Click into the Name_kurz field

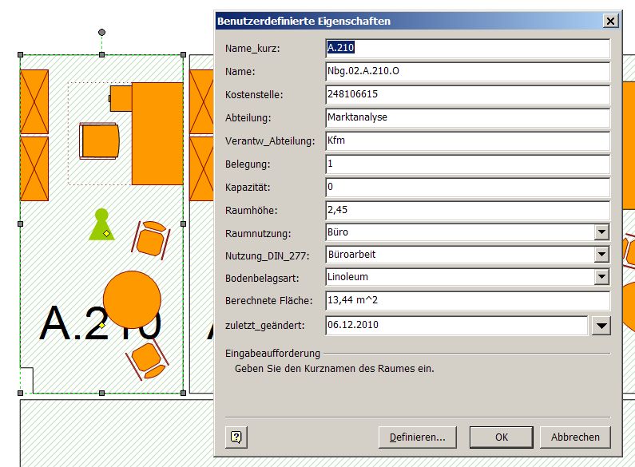tap(467, 49)
